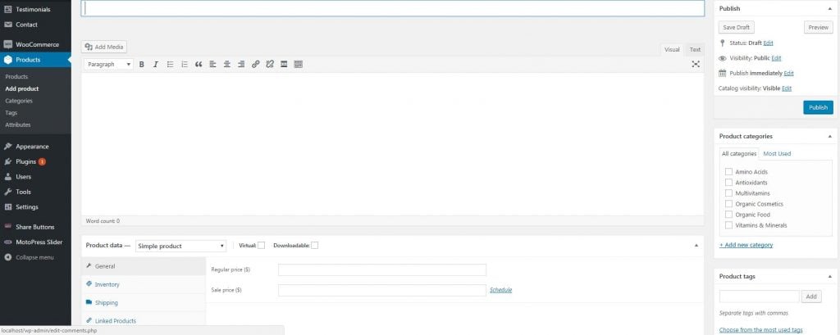Insert a numbered list
The height and width of the screenshot is (335, 840).
[184, 64]
